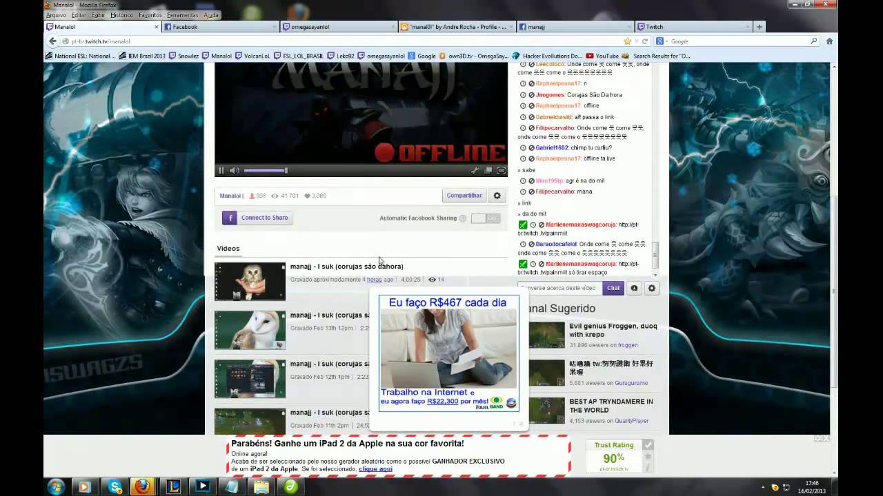Open Gurugurumo suggested channel thumbnail
This screenshot has height=496, width=883.
click(546, 373)
